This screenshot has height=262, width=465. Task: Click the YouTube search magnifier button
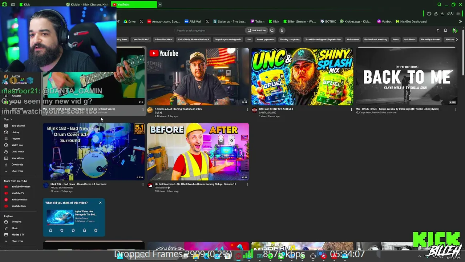tap(272, 31)
